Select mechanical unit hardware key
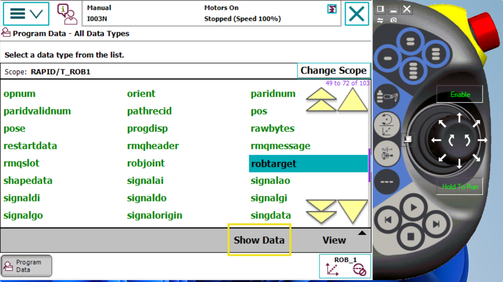 [387, 96]
